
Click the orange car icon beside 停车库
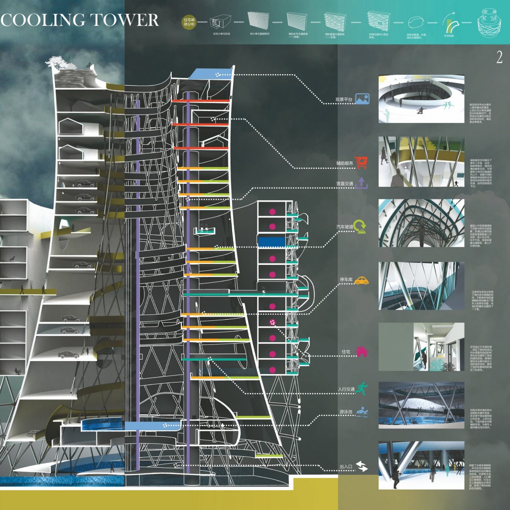click(361, 280)
